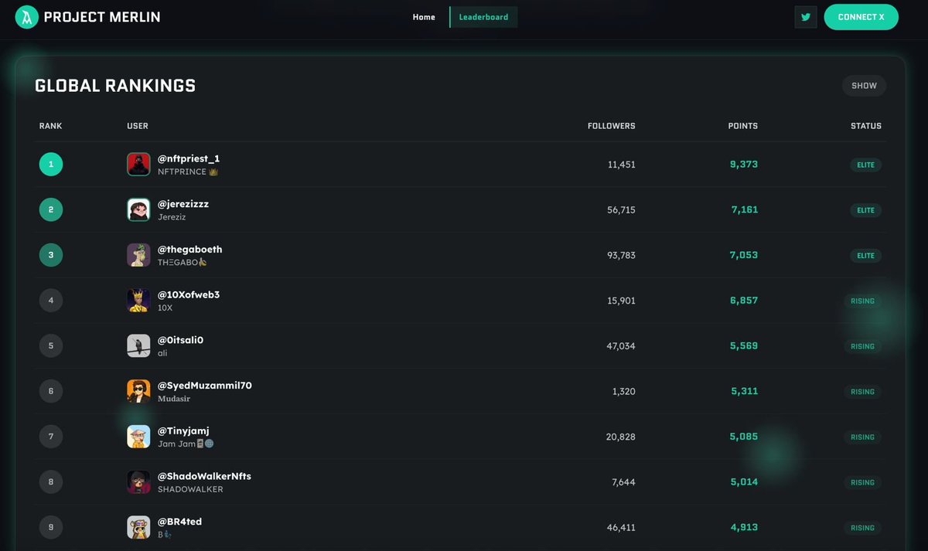Screen dimensions: 928x551
Task: Click ELITE status badge for @nftpriest_1
Action: point(865,165)
